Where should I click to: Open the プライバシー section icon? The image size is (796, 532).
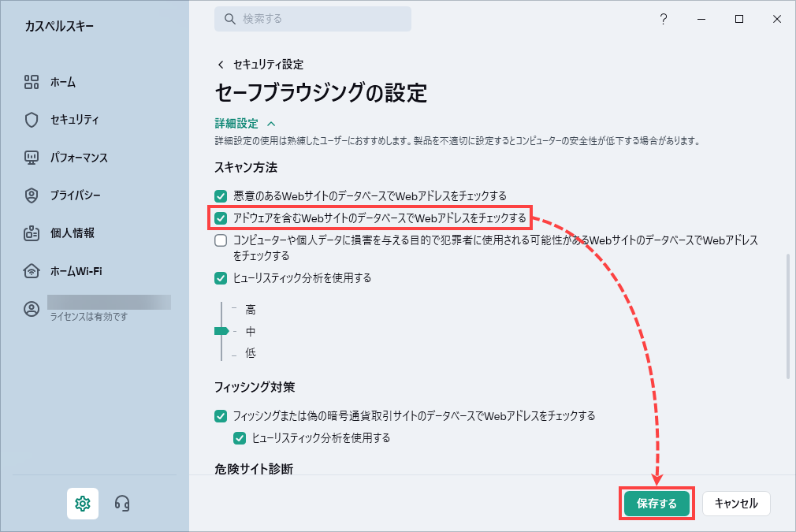click(x=32, y=195)
